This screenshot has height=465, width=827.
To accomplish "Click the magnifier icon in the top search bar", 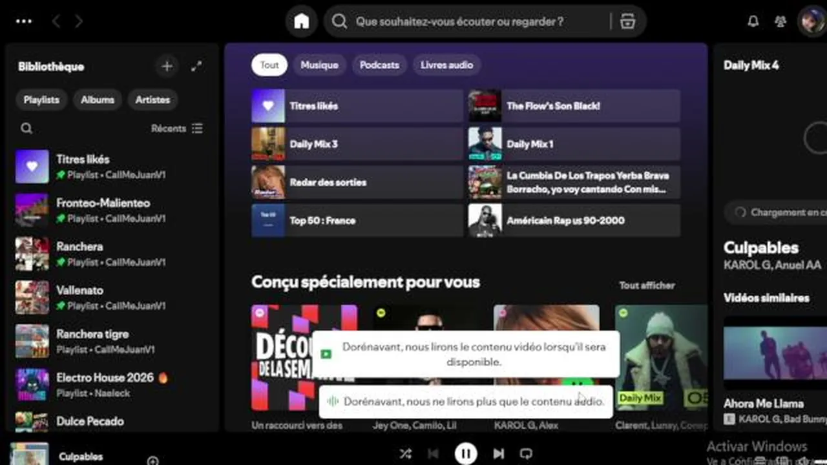I will tap(339, 21).
